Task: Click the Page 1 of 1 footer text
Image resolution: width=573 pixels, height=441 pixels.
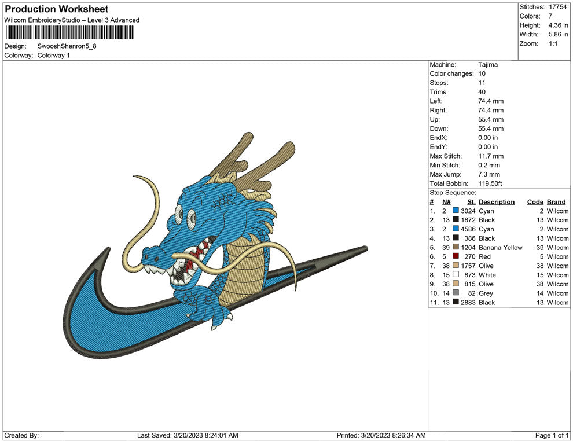Action: point(552,435)
